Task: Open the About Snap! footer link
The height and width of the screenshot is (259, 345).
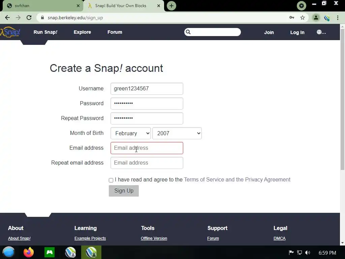Action: click(19, 238)
